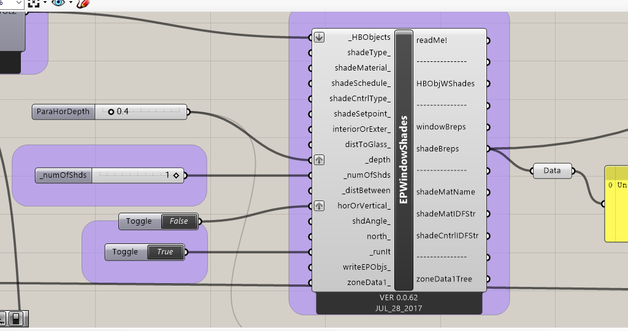Click the shadeType_ input
The width and height of the screenshot is (628, 331).
point(369,53)
